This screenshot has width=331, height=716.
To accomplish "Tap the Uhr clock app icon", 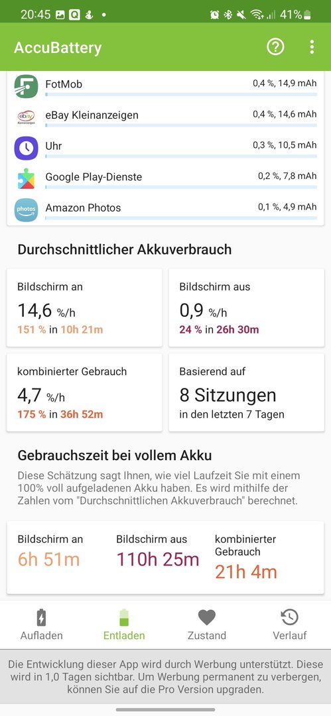I will click(26, 148).
